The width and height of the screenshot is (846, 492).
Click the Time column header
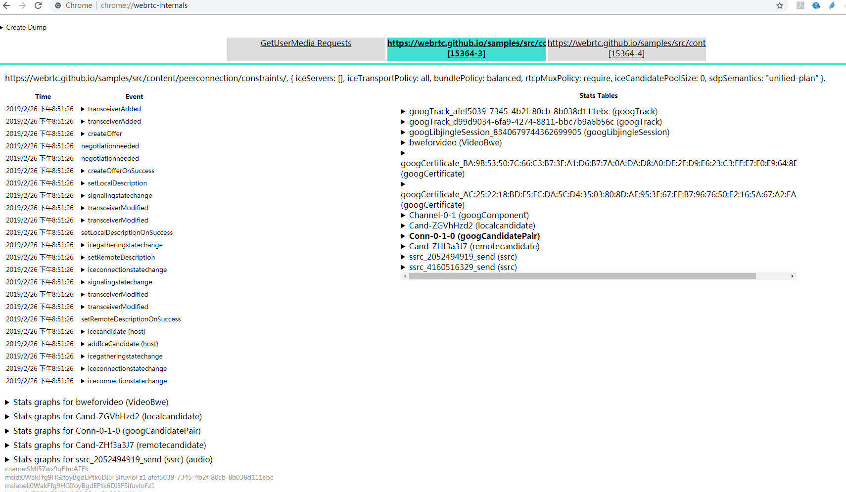pos(43,96)
